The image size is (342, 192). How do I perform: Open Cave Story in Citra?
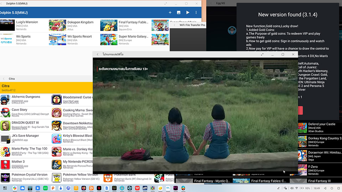25,113
